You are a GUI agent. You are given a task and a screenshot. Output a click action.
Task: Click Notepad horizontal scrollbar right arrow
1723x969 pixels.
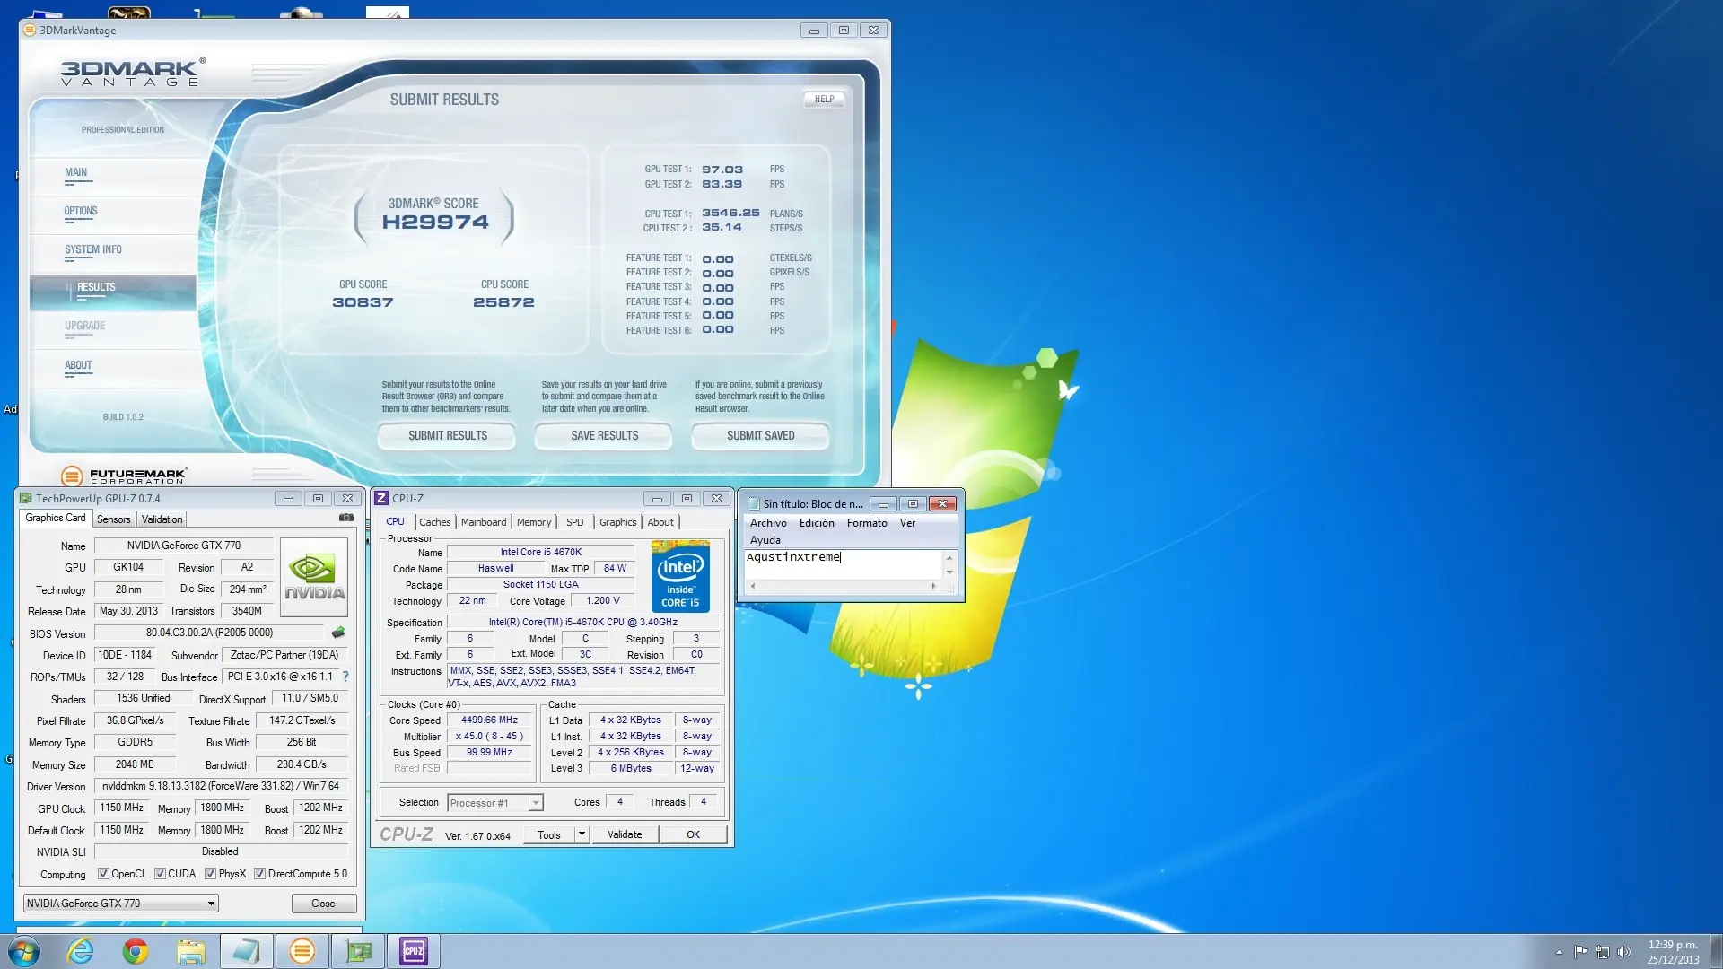click(x=933, y=586)
